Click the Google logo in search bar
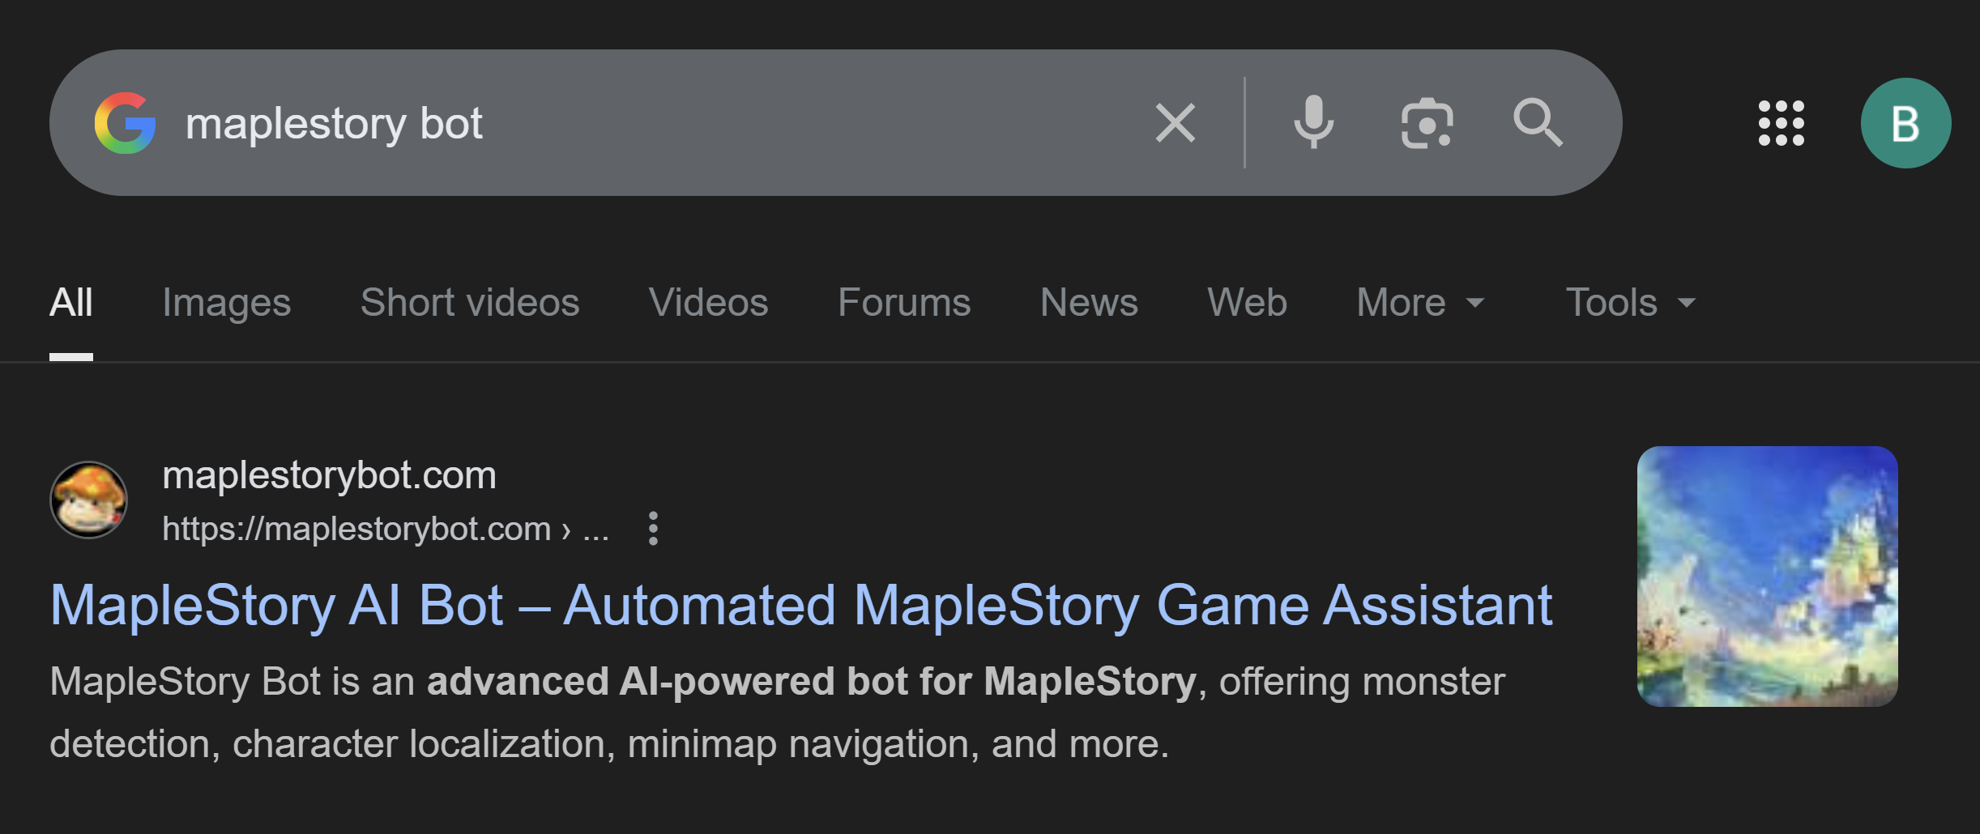Screen dimensions: 1980x834 126,123
